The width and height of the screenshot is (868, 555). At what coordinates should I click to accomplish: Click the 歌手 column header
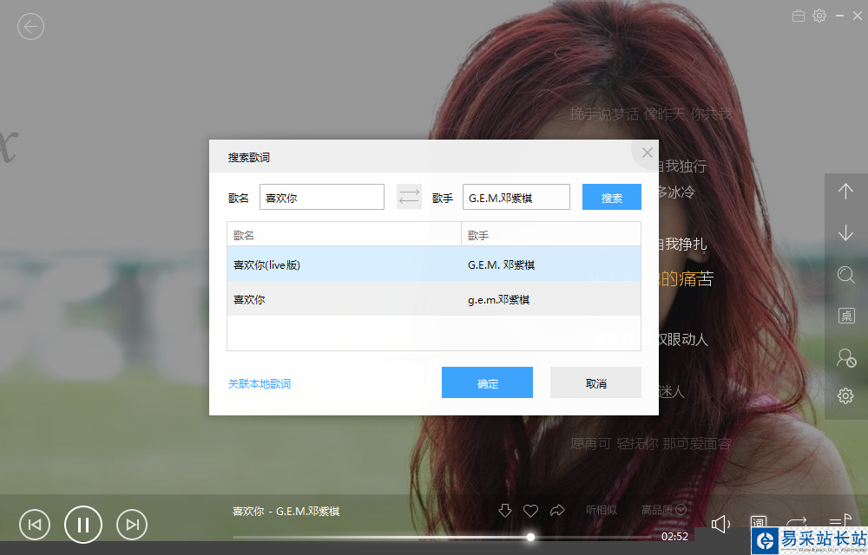pyautogui.click(x=551, y=235)
